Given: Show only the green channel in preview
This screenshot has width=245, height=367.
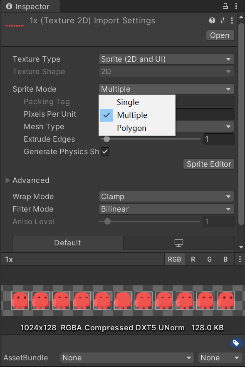Looking at the screenshot, I should pos(209,259).
